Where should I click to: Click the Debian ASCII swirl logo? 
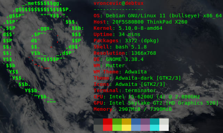tap(42, 52)
